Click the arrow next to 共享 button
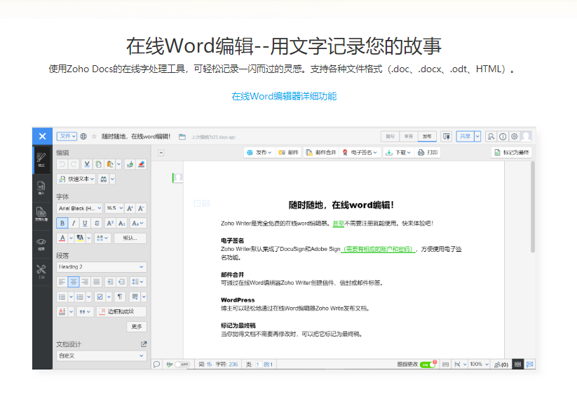This screenshot has width=577, height=394. point(477,137)
